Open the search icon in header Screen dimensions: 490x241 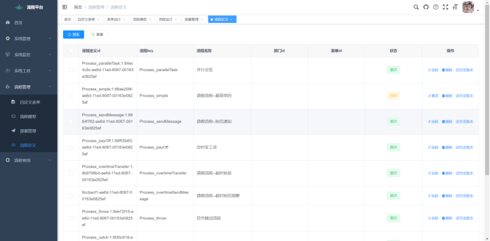point(416,7)
